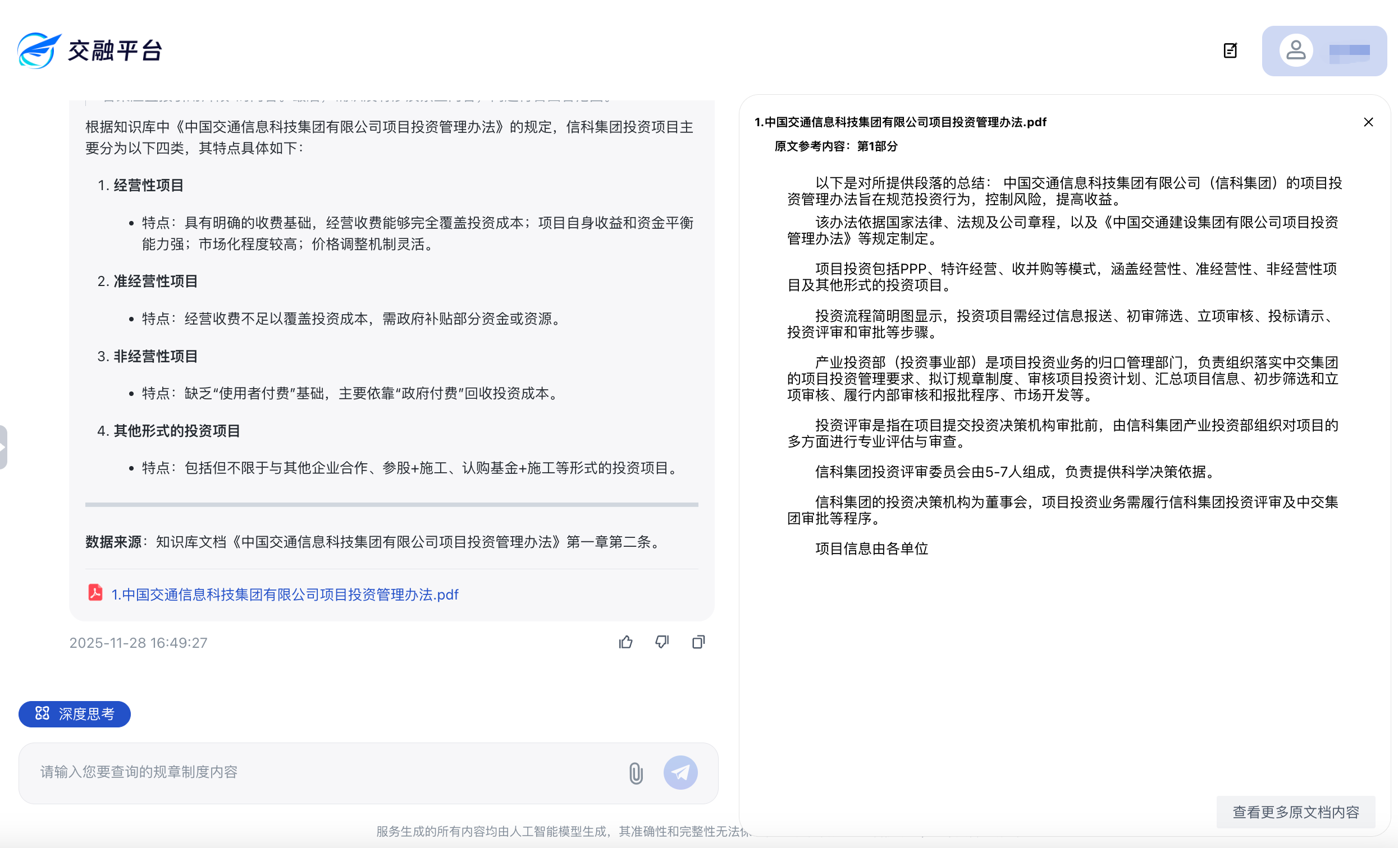This screenshot has width=1398, height=848.
Task: Click the paragraph starting 信科集团的投资决策机构为董事会
Action: pyautogui.click(x=1063, y=510)
